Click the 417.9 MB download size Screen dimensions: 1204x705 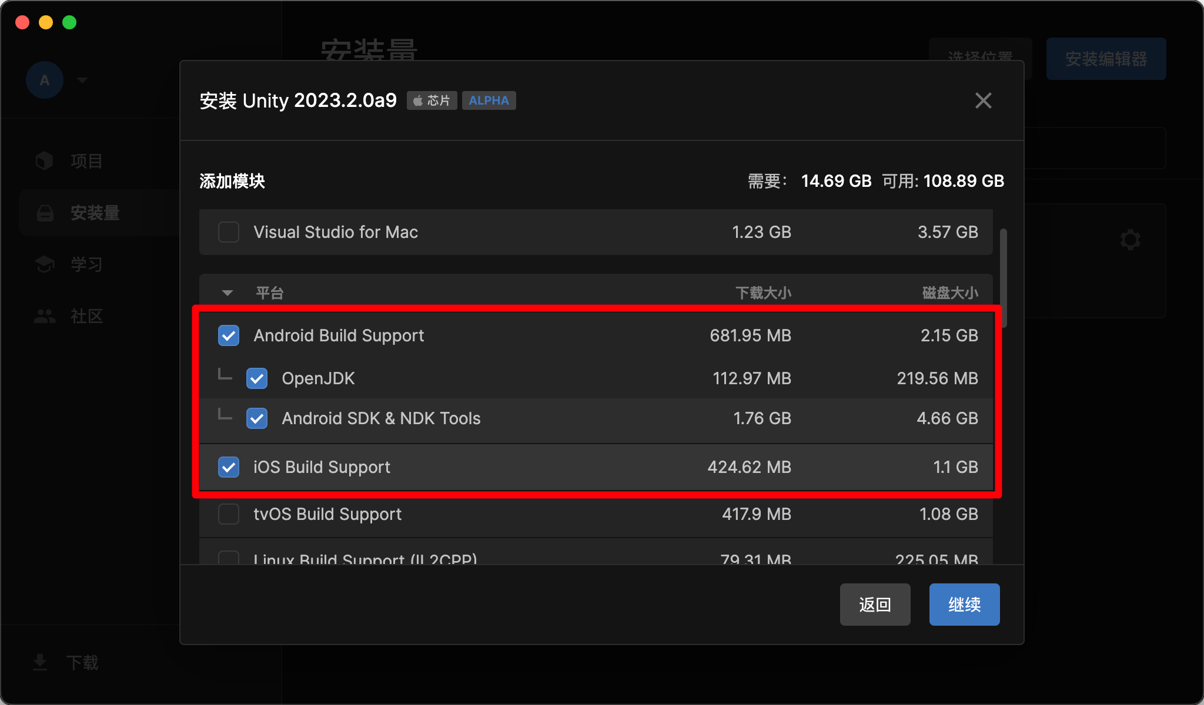756,514
